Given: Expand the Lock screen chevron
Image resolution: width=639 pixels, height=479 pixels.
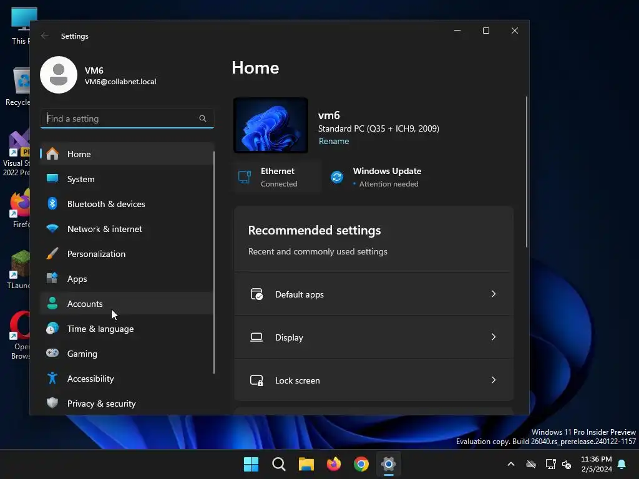Looking at the screenshot, I should coord(494,380).
